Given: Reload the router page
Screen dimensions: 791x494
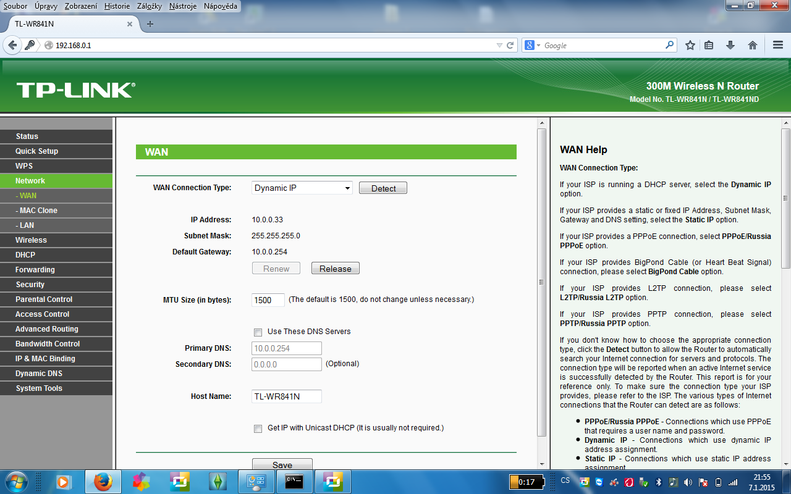Looking at the screenshot, I should click(x=510, y=45).
